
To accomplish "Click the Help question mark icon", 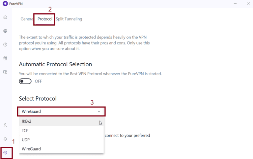I will 5,45.
